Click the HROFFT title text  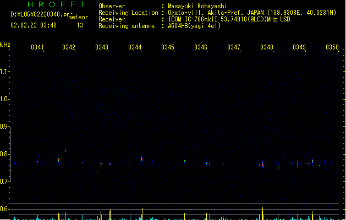(x=57, y=4)
